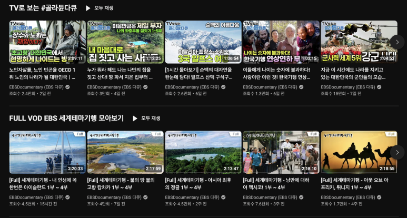Click verified badge under 나만의 집 video
This screenshot has height=218, width=407.
(x=145, y=87)
